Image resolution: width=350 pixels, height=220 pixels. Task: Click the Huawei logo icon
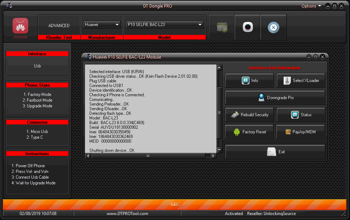[x=20, y=26]
